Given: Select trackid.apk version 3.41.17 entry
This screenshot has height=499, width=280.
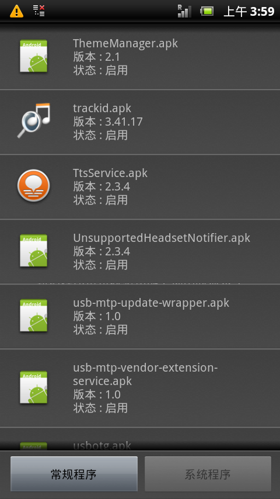Looking at the screenshot, I should 140,122.
